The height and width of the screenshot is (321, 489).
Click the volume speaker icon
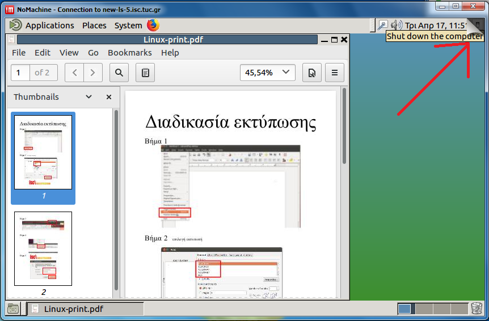tap(397, 25)
